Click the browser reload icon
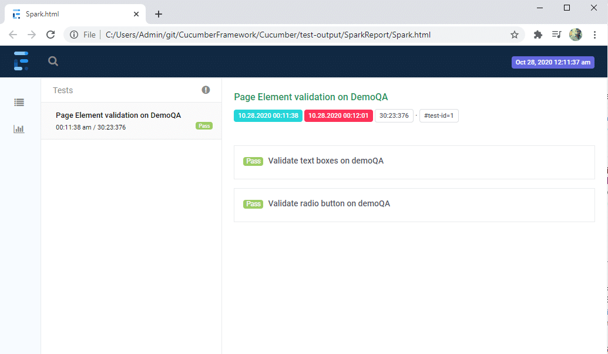 [51, 35]
